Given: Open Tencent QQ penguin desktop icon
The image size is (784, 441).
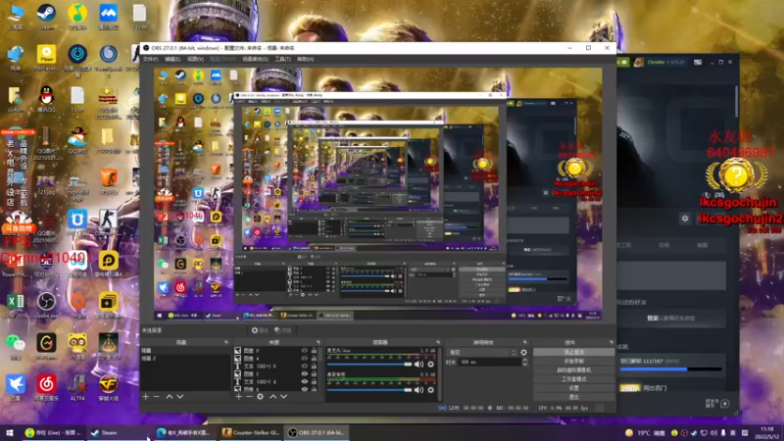Looking at the screenshot, I should [x=46, y=99].
